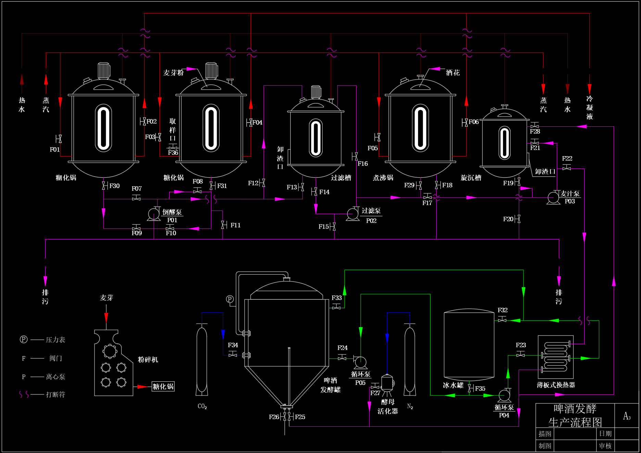
Task: Click the pressure gauge symbol on fermenter
Action: 230,299
